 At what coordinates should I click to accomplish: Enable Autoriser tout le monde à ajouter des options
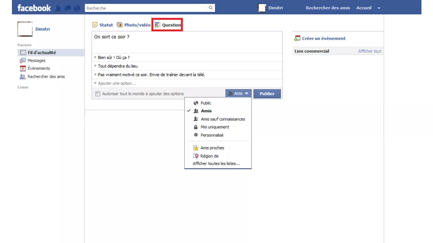98,94
